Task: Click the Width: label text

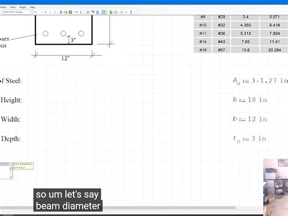Action: click(11, 119)
